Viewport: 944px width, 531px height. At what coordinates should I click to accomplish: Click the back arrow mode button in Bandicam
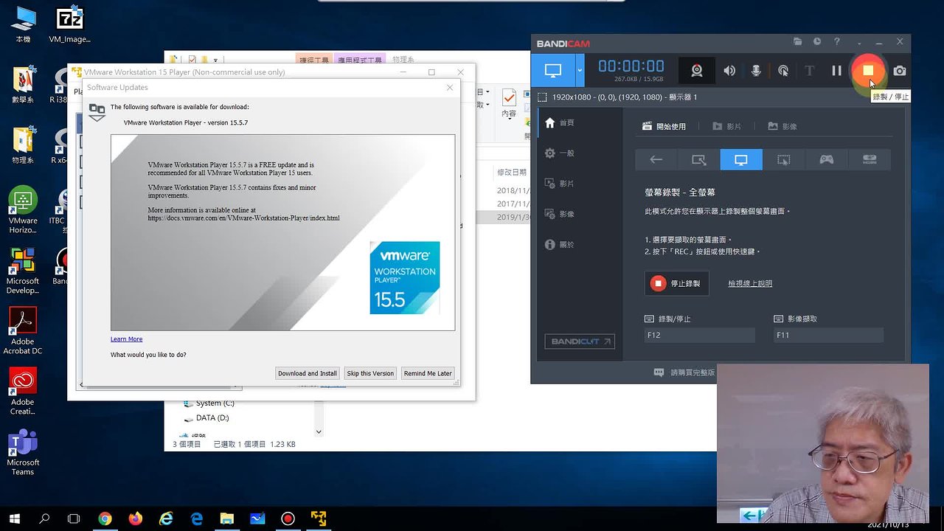656,159
